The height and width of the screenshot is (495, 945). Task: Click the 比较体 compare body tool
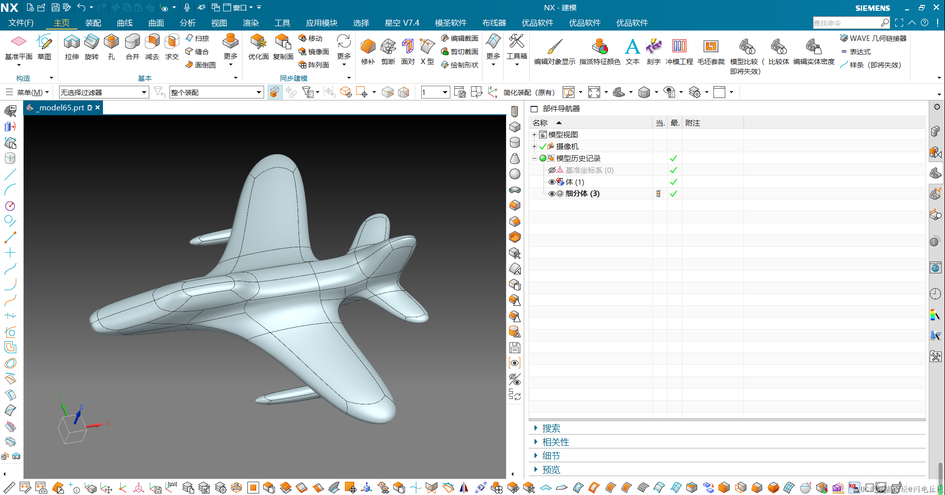778,52
